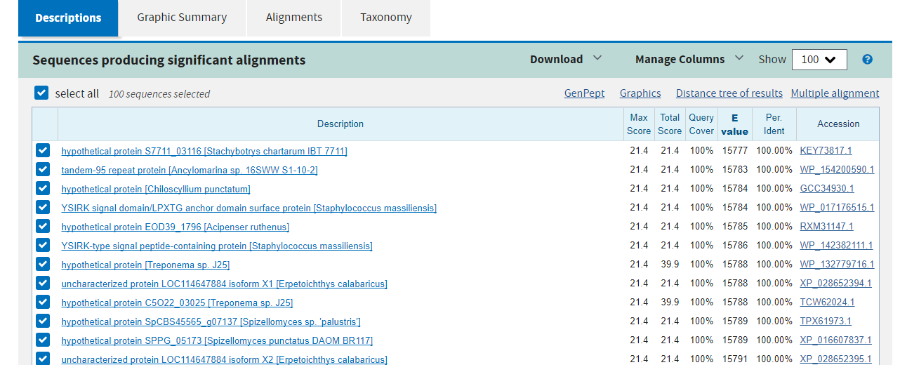Click the GenPept link

(584, 93)
